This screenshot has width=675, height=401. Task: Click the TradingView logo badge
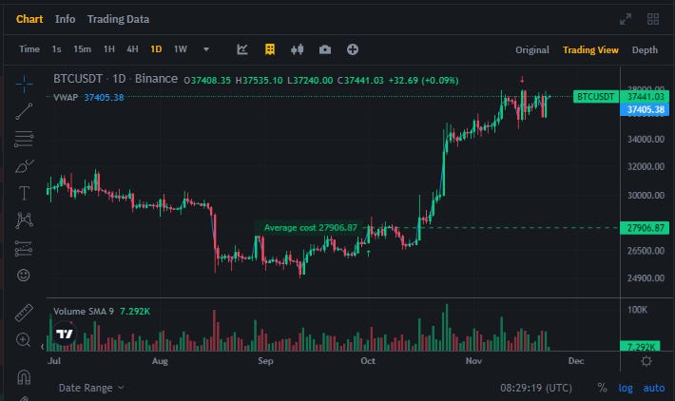tap(65, 334)
